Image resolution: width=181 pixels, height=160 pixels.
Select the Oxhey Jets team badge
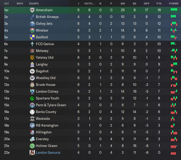(32, 23)
